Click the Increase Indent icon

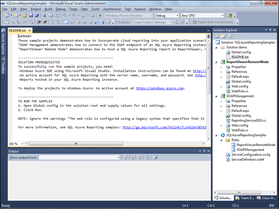[x=45, y=22]
